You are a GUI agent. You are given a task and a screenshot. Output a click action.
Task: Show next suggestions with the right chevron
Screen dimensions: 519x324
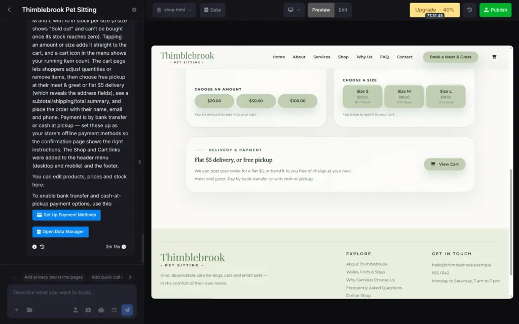click(x=130, y=277)
